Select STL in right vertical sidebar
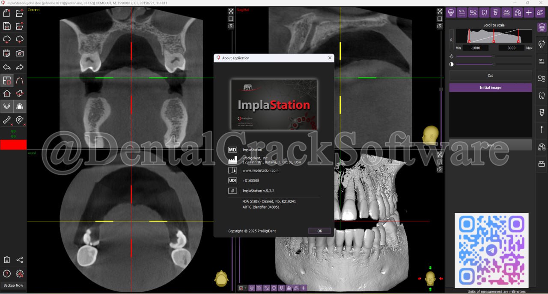The width and height of the screenshot is (548, 294). pos(542,61)
